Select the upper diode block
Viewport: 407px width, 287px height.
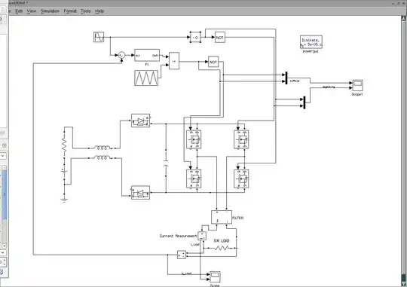pyautogui.click(x=140, y=121)
